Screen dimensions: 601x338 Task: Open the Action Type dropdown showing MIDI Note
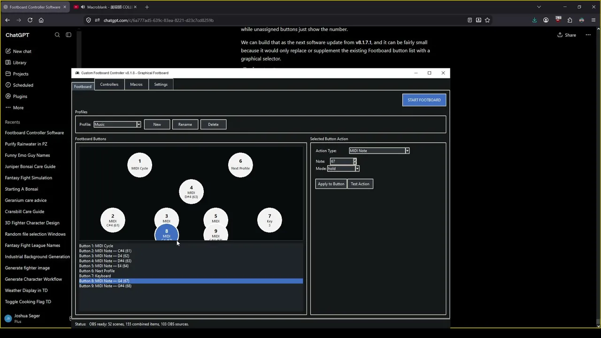379,151
